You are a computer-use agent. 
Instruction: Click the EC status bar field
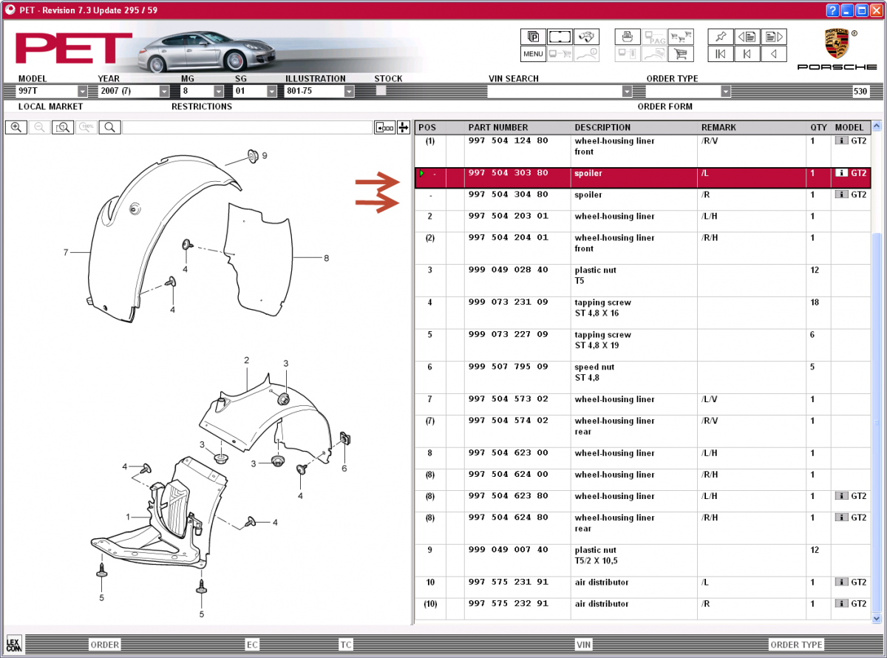[253, 645]
